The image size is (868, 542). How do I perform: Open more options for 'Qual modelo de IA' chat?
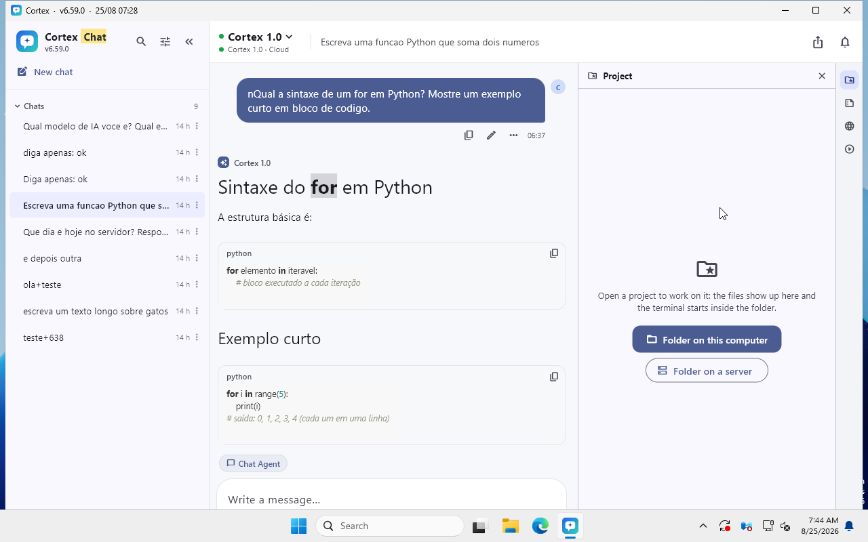[197, 126]
